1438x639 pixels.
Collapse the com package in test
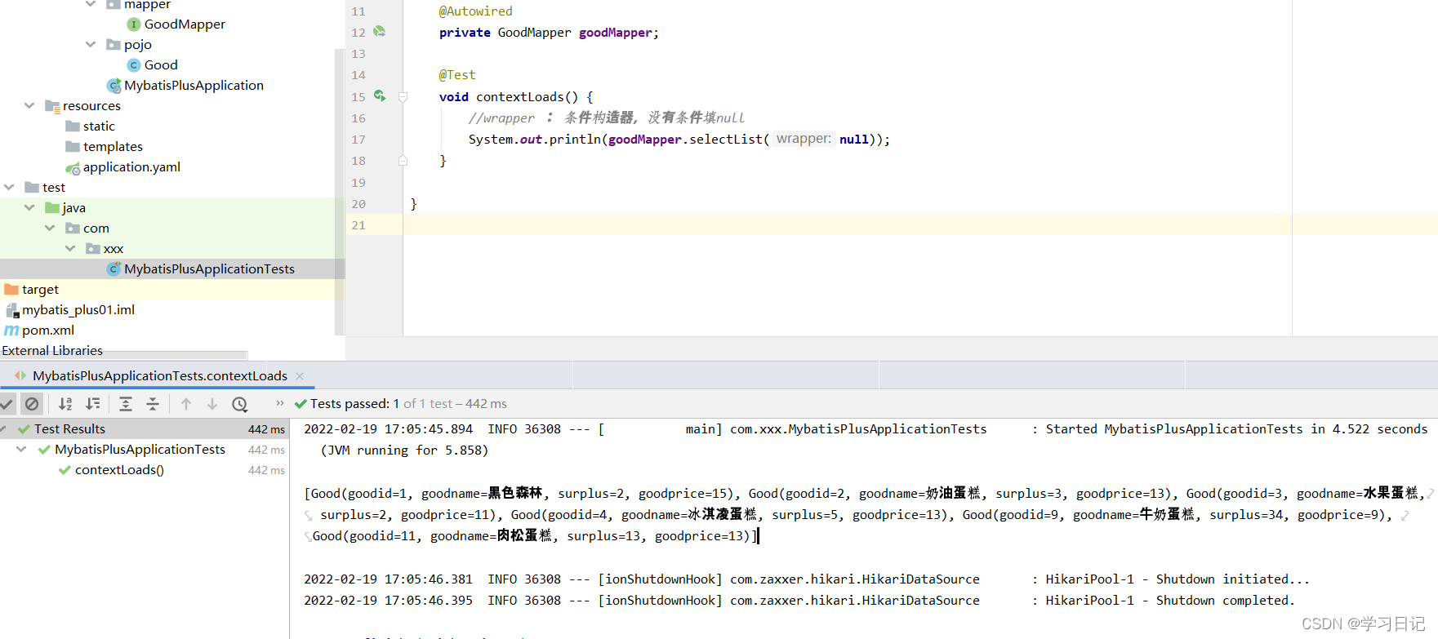pos(50,228)
